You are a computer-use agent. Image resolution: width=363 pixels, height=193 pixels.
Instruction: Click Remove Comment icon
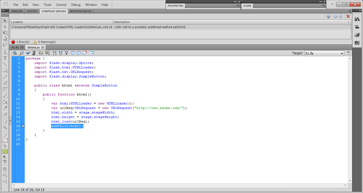pos(85,53)
